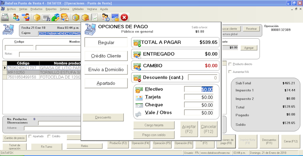Check the Apartado checkbox at bottom
The width and height of the screenshot is (303, 156).
(30, 136)
